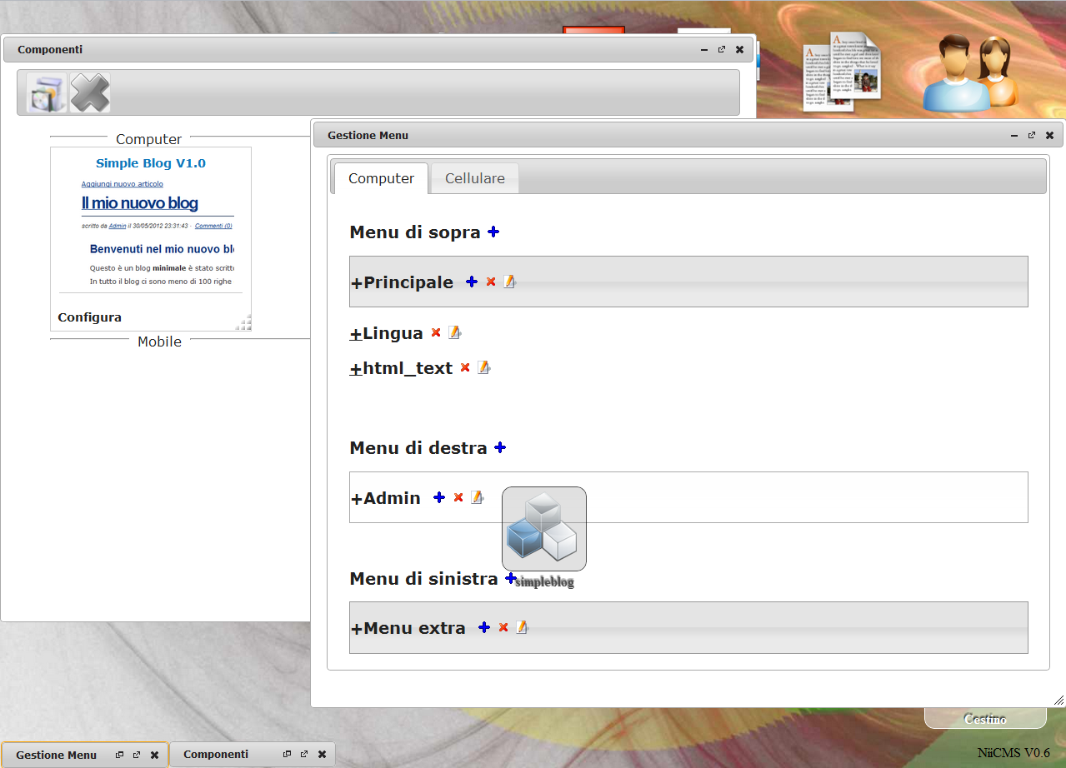1066x768 pixels.
Task: Open the Aggiungi nuovo articolo link
Action: (123, 183)
